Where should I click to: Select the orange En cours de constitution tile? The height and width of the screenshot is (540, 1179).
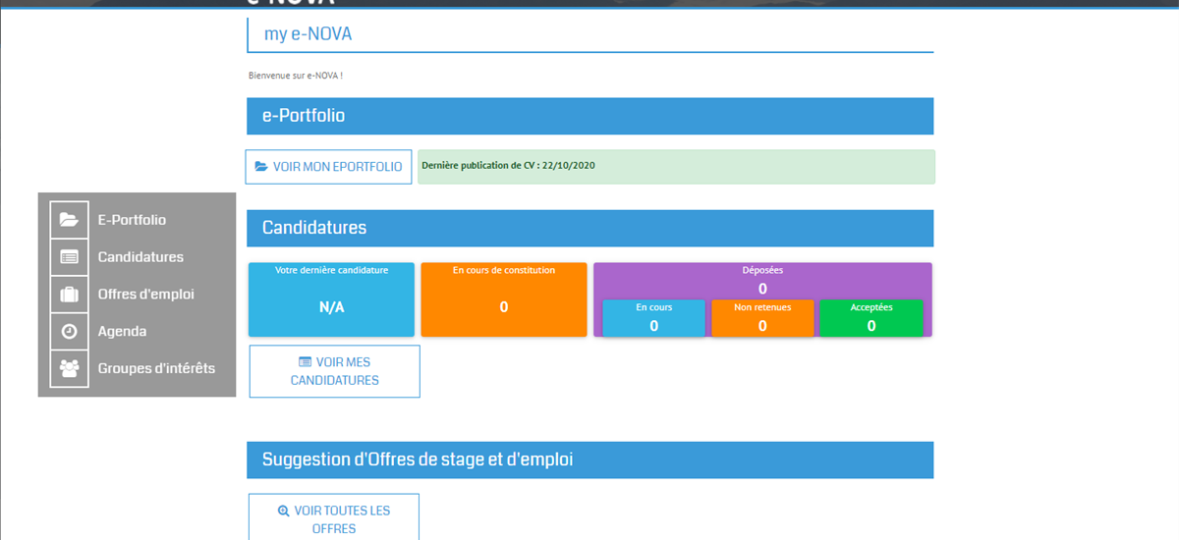pyautogui.click(x=504, y=299)
